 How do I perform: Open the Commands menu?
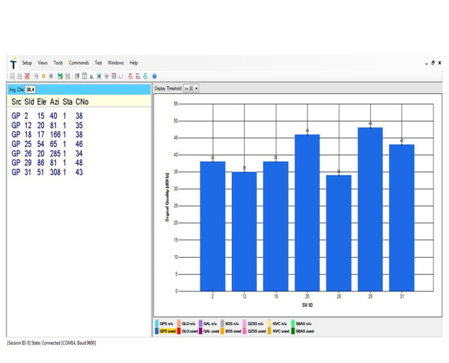(79, 63)
